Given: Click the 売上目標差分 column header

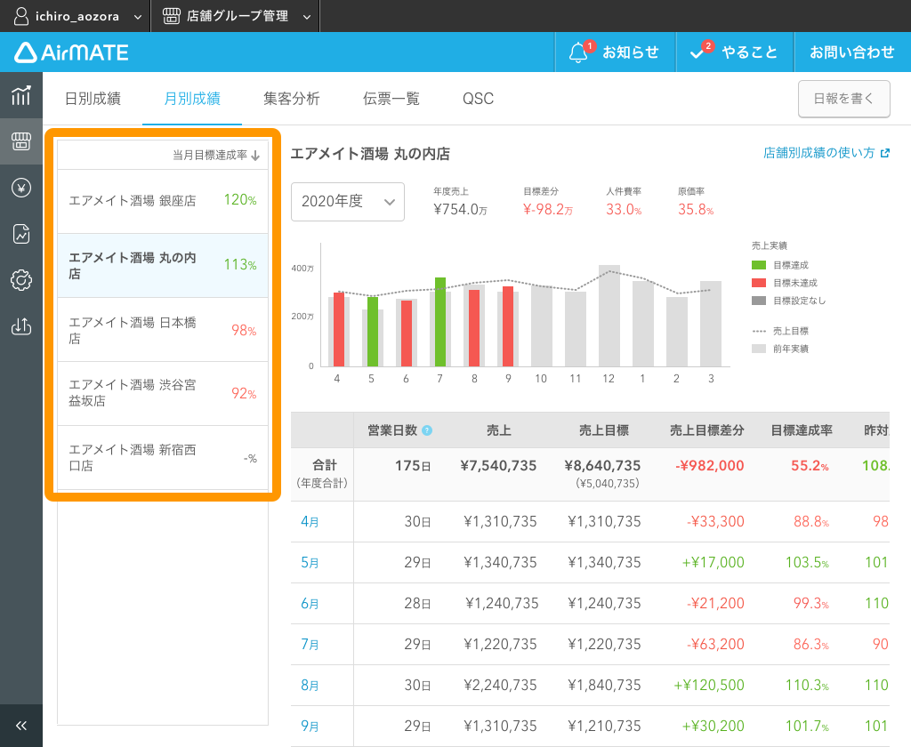Looking at the screenshot, I should click(x=706, y=430).
